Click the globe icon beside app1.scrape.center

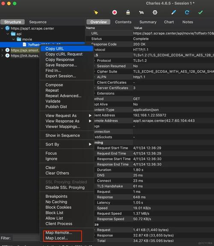pyautogui.click(x=7, y=28)
